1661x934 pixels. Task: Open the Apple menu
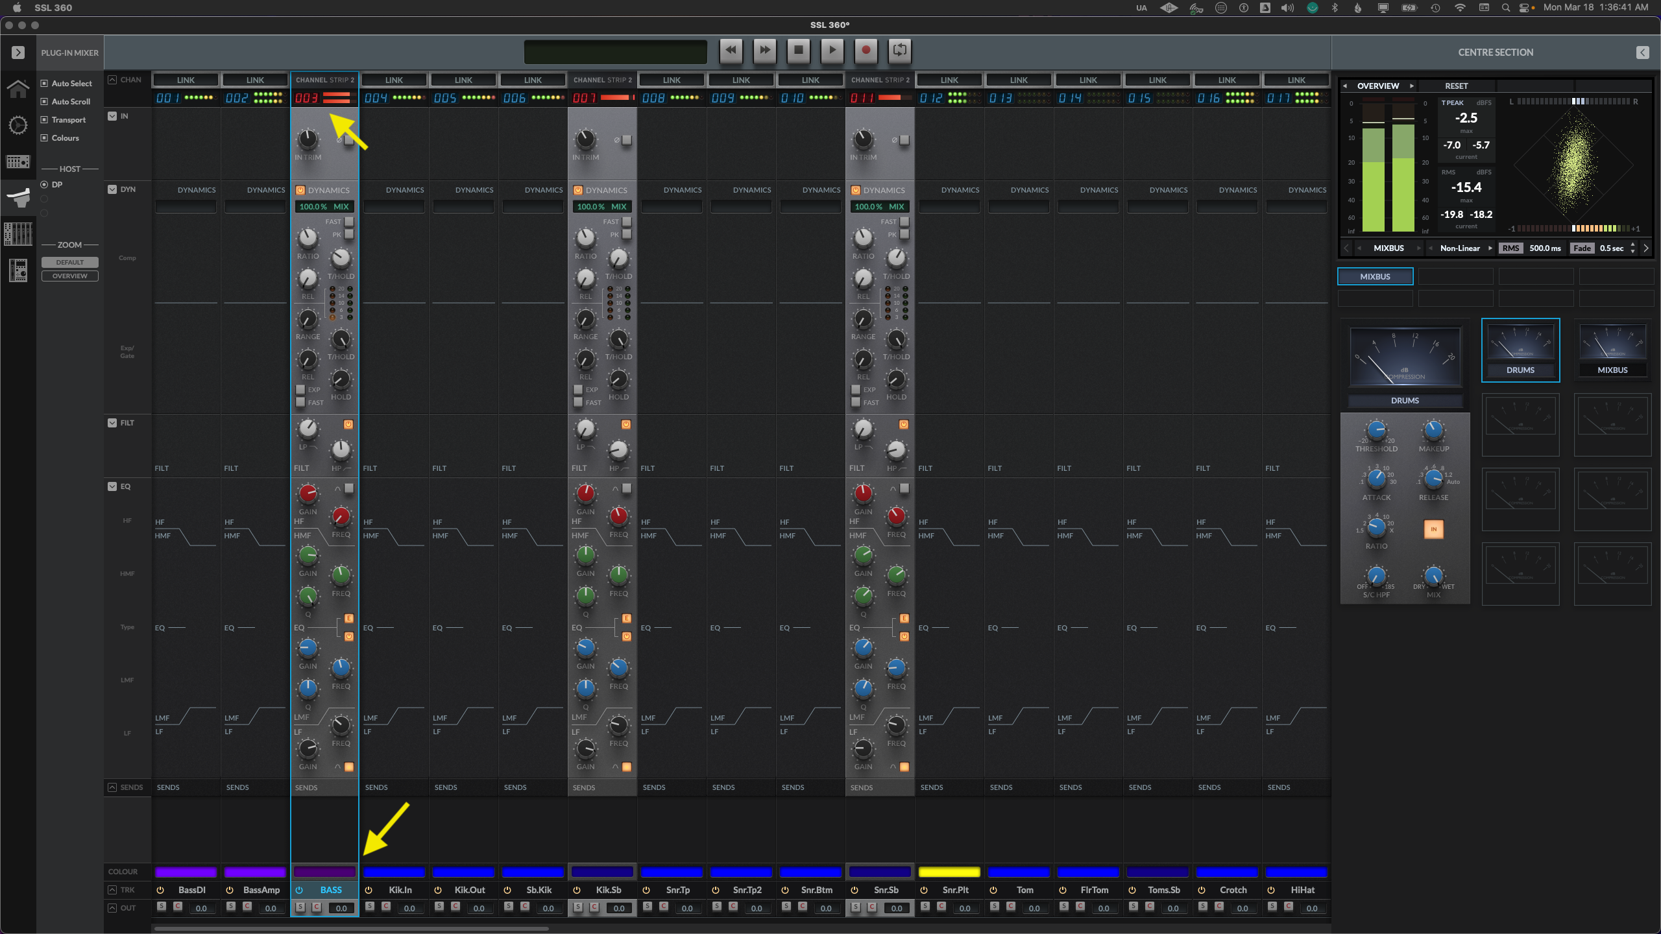coord(17,8)
